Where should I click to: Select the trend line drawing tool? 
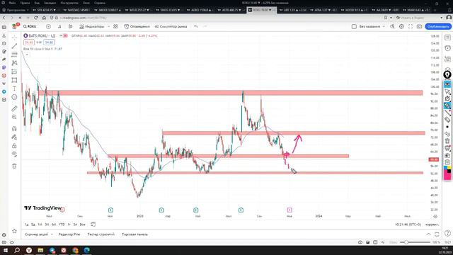point(14,46)
